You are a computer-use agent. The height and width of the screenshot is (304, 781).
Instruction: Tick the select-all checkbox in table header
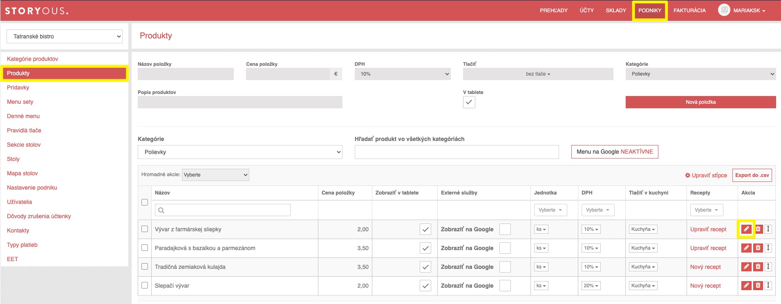click(145, 202)
